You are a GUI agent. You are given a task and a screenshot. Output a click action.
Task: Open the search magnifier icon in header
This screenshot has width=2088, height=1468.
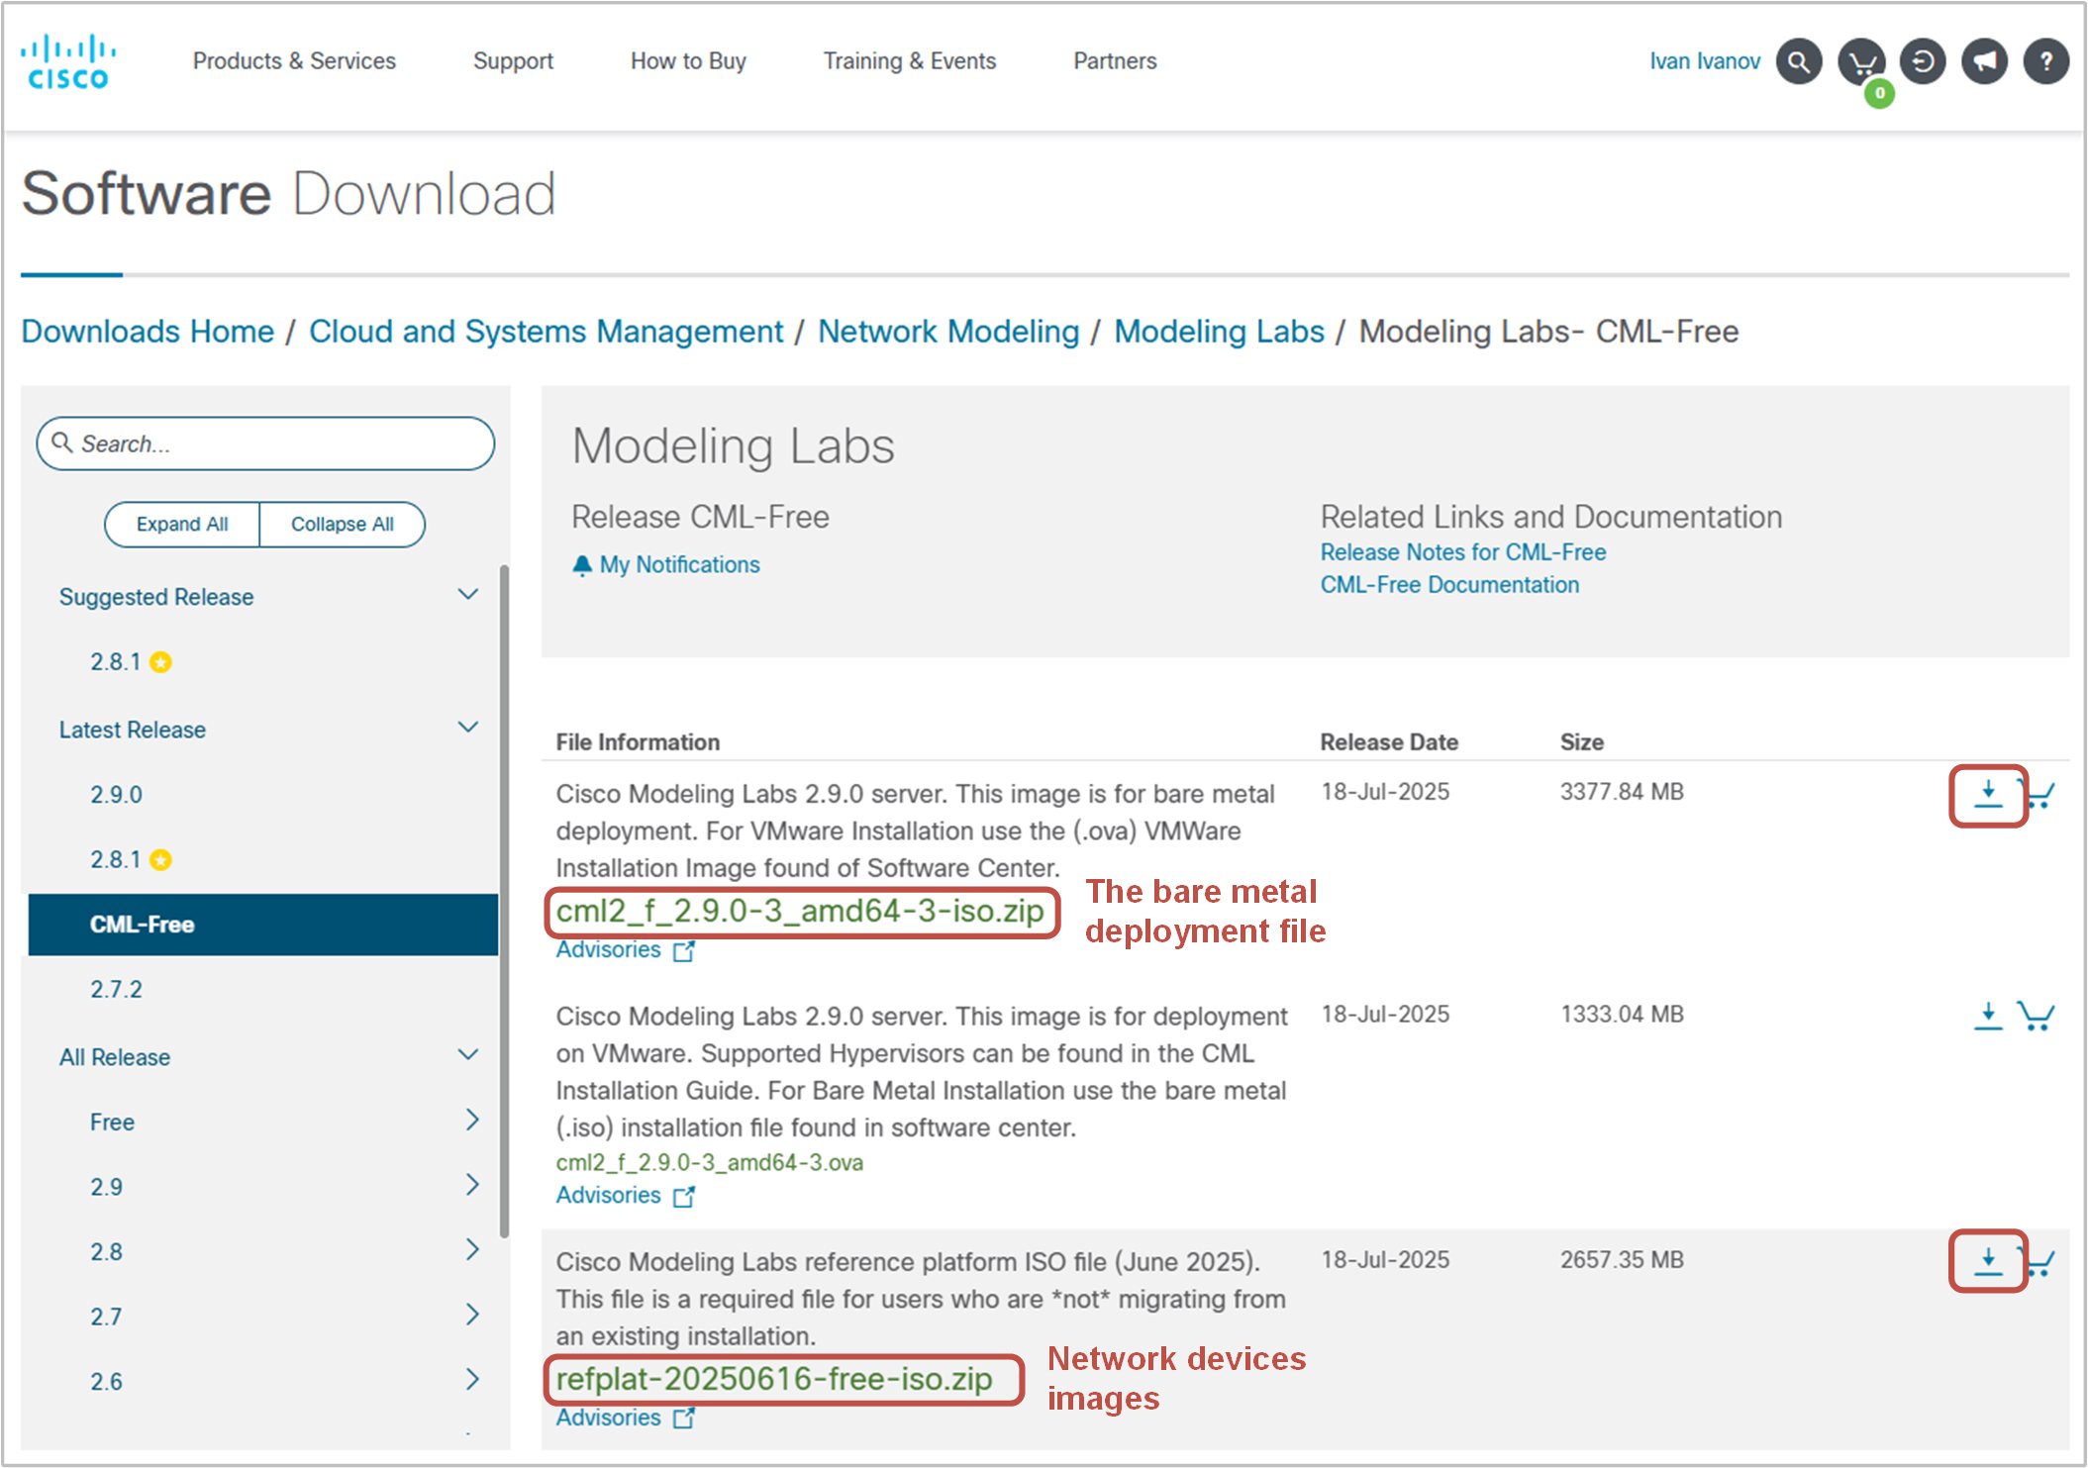(x=1799, y=61)
